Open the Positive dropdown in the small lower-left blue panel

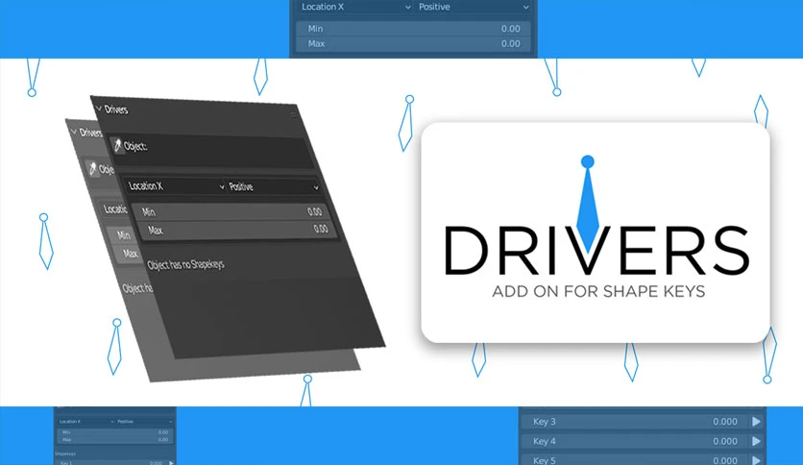pyautogui.click(x=144, y=422)
